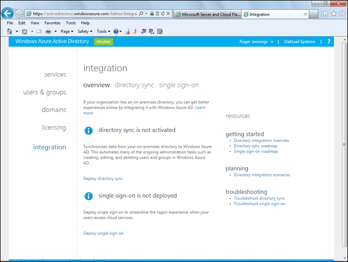The image size is (348, 262).
Task: Open browser settings with the gear icon
Action: (x=342, y=14)
